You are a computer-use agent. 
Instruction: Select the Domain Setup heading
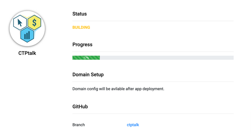[x=88, y=75]
